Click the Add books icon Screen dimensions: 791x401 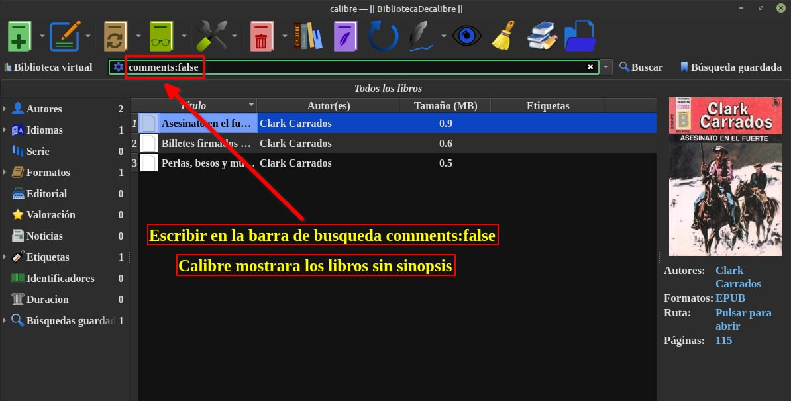[x=20, y=36]
